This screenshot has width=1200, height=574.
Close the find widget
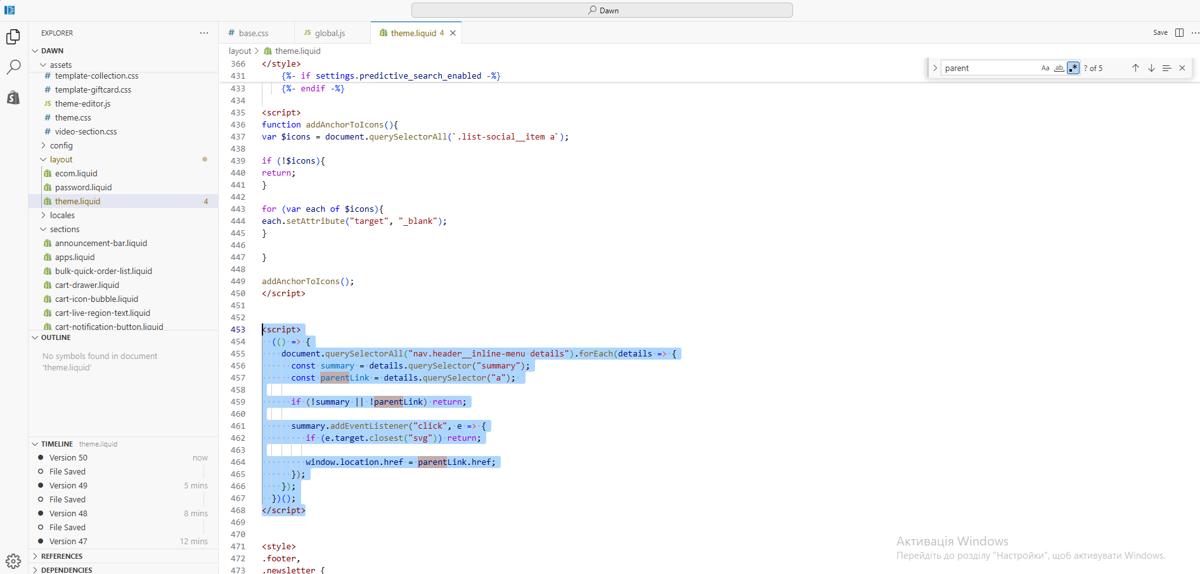1182,68
